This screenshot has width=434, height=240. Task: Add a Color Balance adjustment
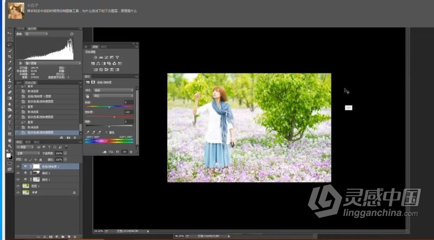pyautogui.click(x=98, y=63)
